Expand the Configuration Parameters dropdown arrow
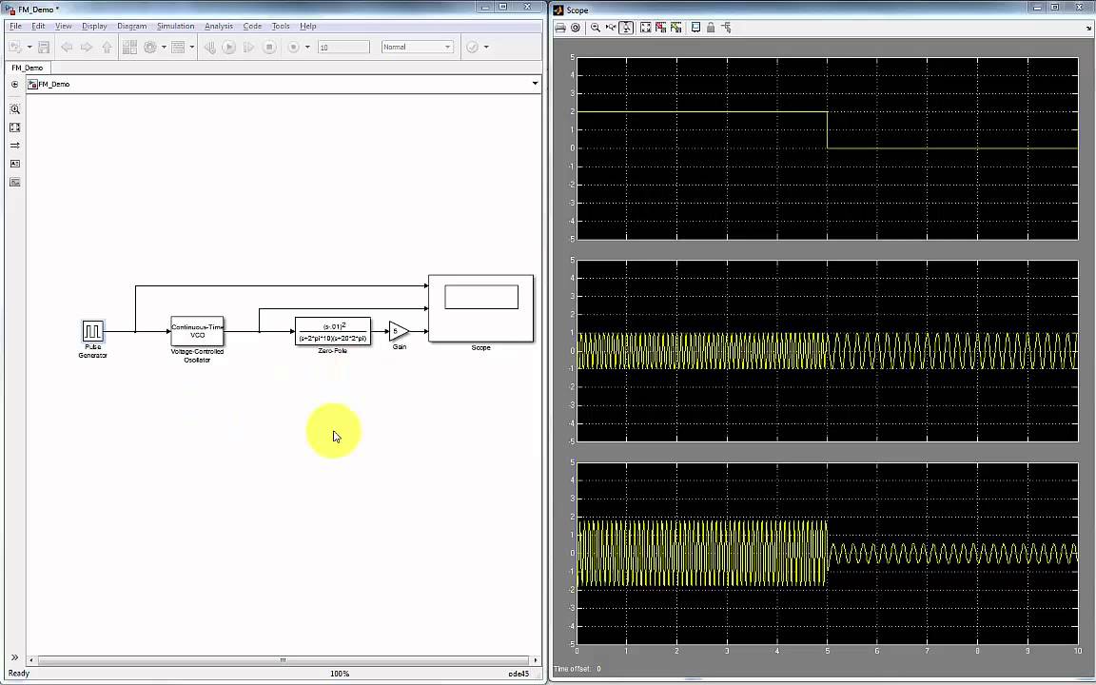 pyautogui.click(x=164, y=47)
